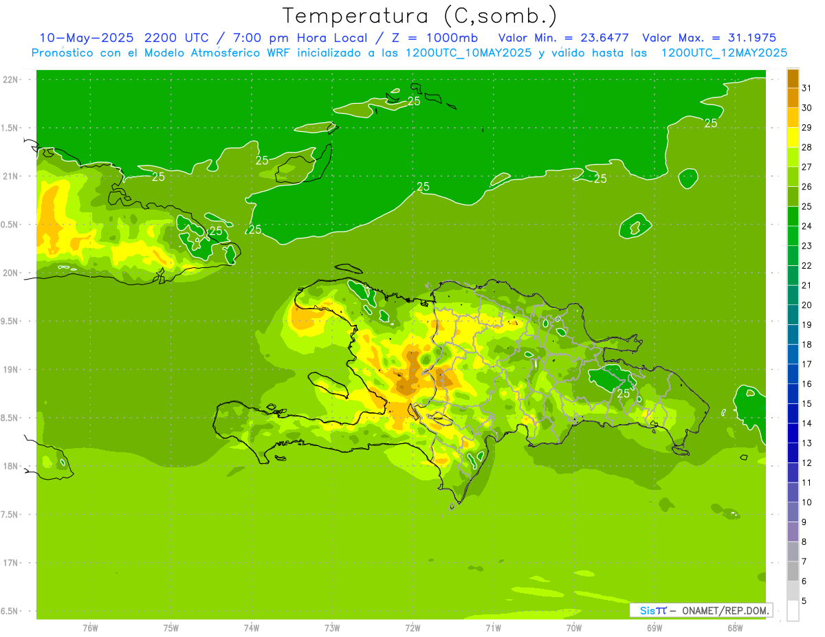Click the '1.5N' latitude axis label

click(10, 128)
